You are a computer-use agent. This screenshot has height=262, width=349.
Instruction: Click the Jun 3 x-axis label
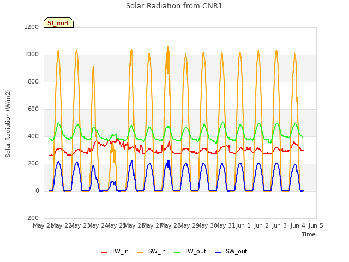pos(280,225)
